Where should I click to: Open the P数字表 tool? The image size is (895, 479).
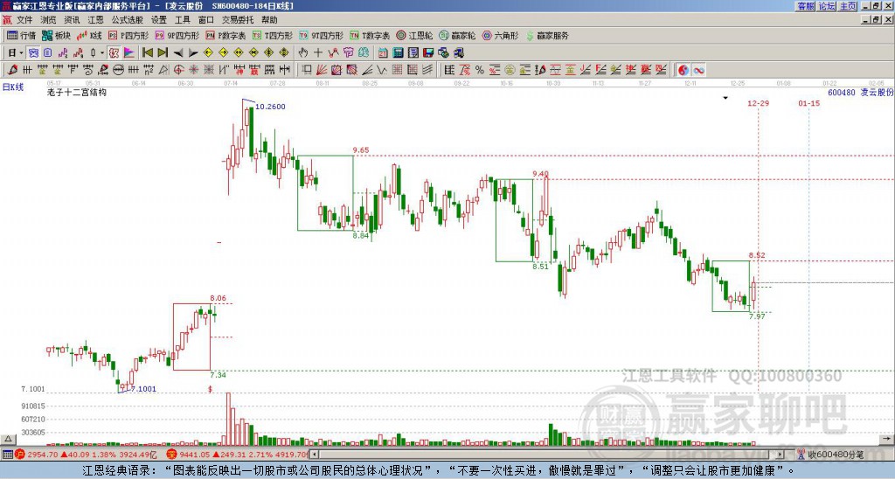click(225, 35)
